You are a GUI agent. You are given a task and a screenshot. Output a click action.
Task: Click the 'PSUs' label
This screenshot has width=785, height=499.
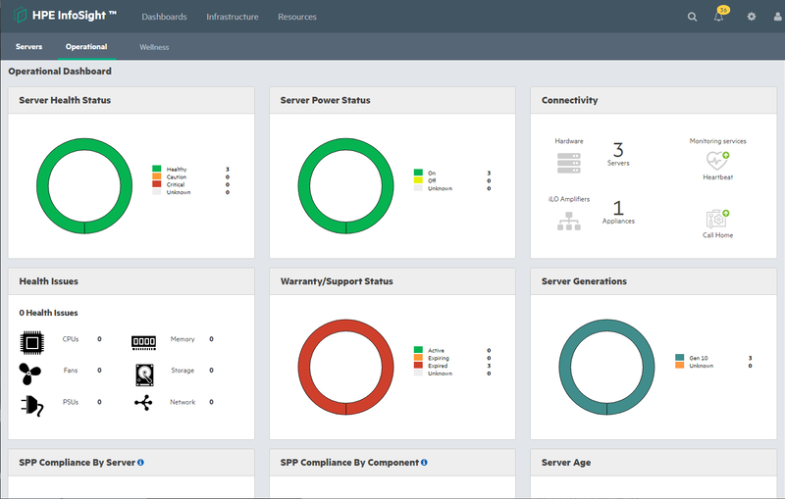click(x=71, y=402)
